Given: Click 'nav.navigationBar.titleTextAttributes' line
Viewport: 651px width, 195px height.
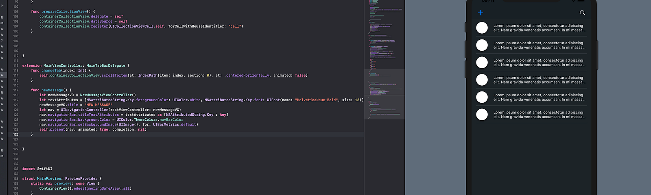Looking at the screenshot, I should 134,115.
